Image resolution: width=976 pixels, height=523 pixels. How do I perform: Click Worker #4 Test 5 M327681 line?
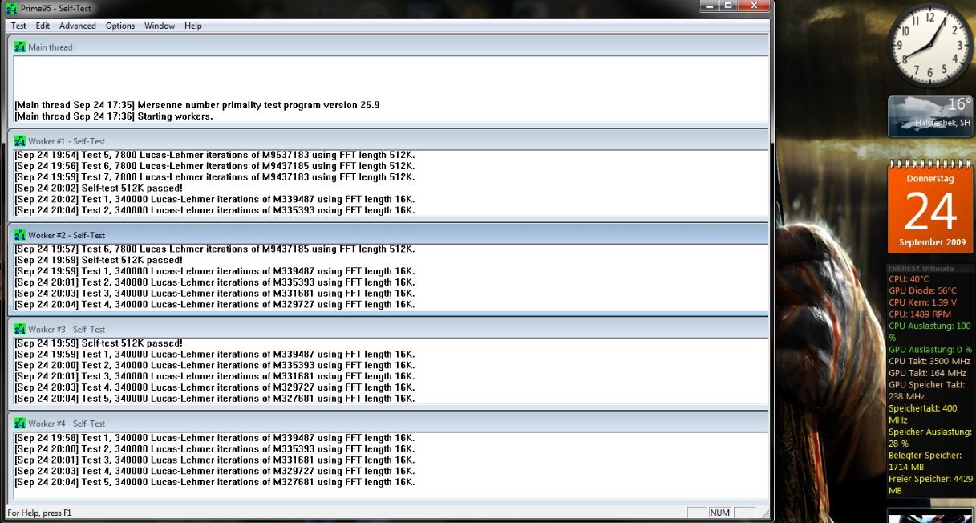pos(215,482)
